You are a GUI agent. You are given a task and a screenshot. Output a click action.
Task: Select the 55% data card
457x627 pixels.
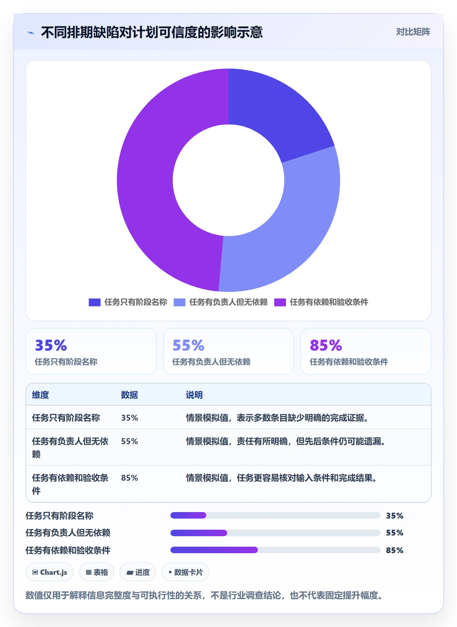[x=228, y=351]
